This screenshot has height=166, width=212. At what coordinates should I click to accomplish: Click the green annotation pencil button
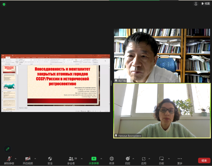click(8, 149)
